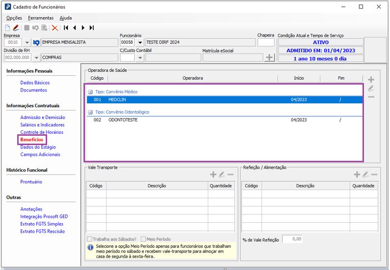Screen dimensions: 390x270
Task: Click the new record toolbar icon
Action: [x=7, y=28]
